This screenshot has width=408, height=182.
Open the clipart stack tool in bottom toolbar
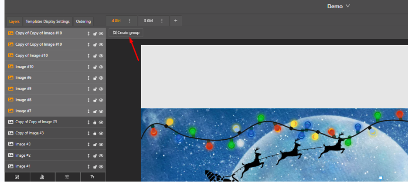(42, 177)
